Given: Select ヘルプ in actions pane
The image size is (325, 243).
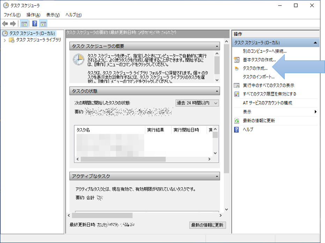Looking at the screenshot, I should [248, 129].
